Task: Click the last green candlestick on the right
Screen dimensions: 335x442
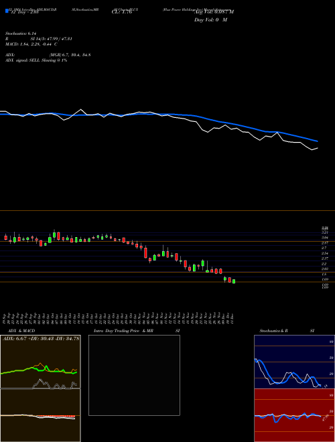Action: click(x=234, y=281)
